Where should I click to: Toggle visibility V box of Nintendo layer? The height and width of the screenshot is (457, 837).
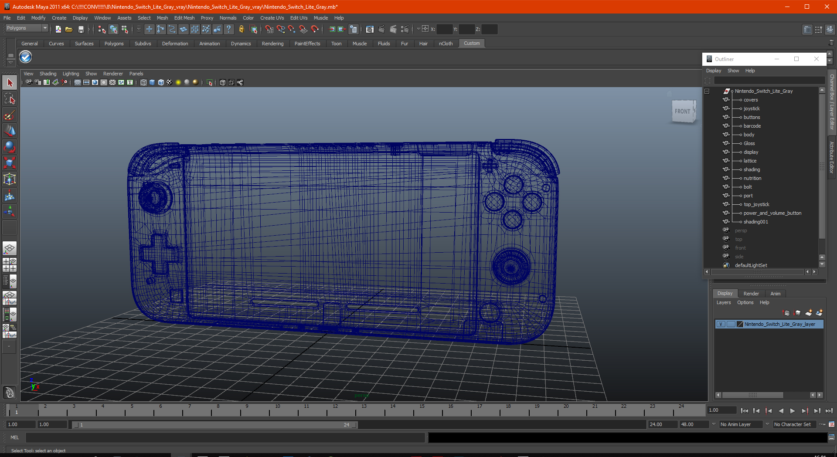(721, 324)
